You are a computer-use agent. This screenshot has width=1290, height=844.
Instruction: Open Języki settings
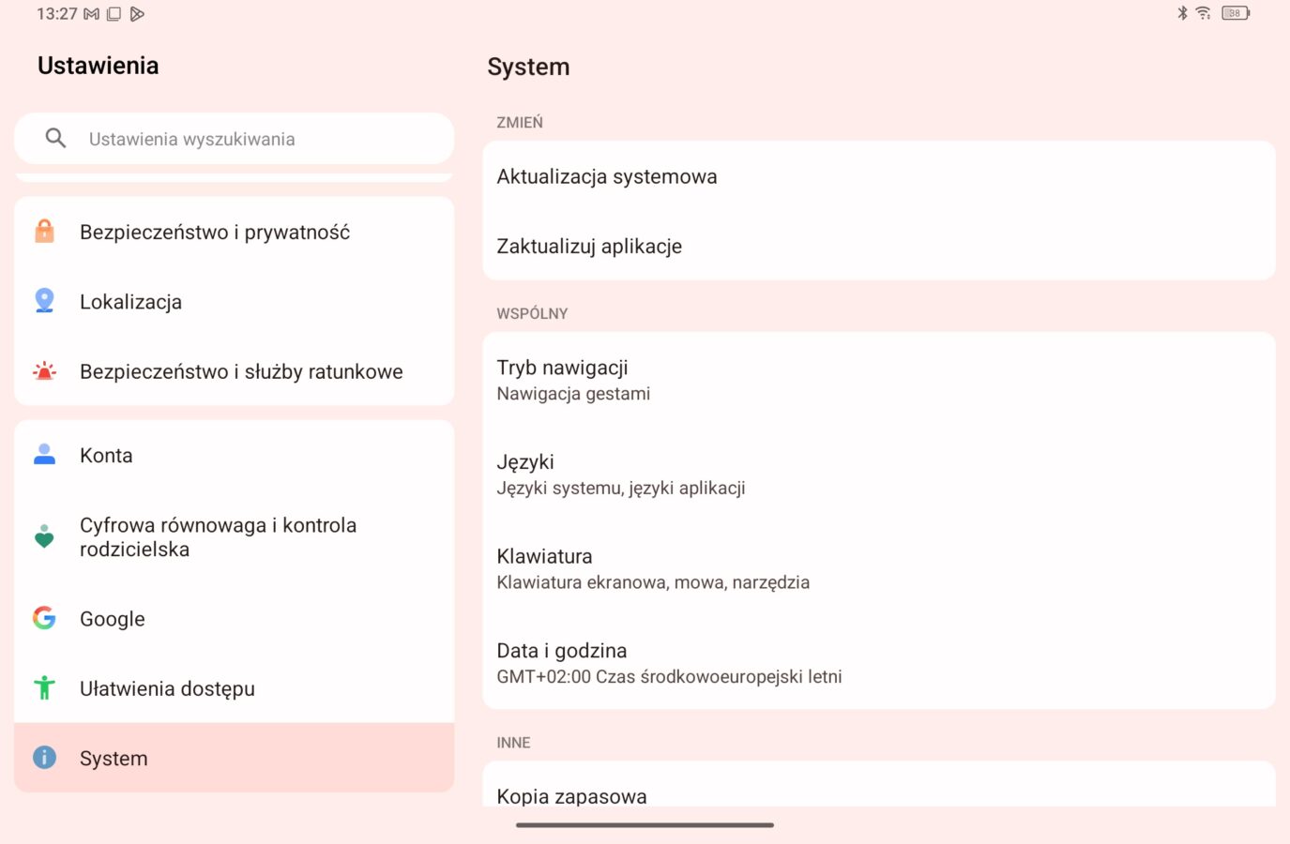coord(879,474)
